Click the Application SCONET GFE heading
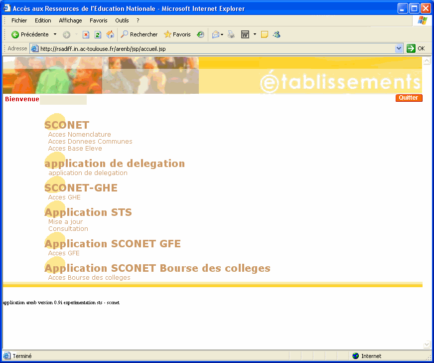 point(113,244)
